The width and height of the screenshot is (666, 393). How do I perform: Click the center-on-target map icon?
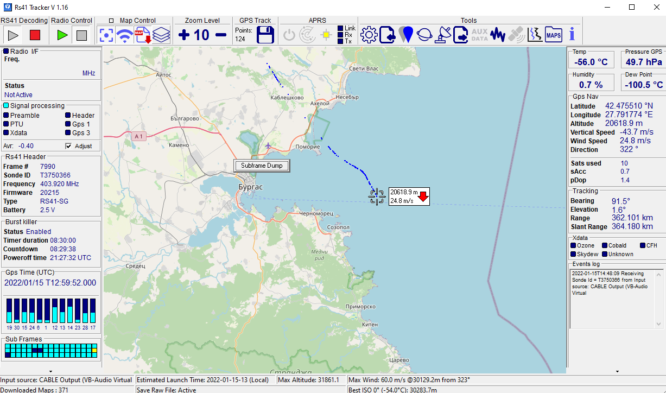106,35
